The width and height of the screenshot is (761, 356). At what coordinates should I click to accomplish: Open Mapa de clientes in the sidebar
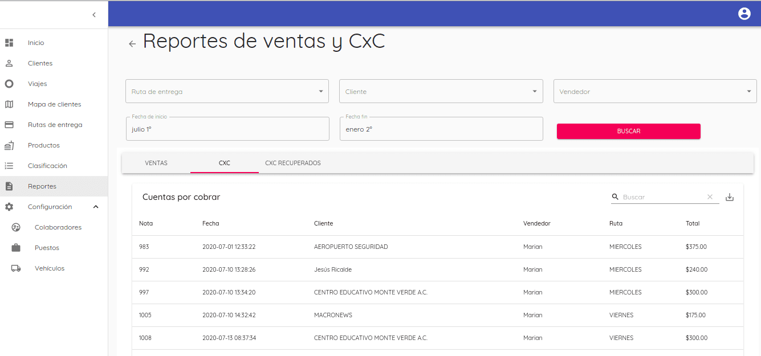(54, 104)
